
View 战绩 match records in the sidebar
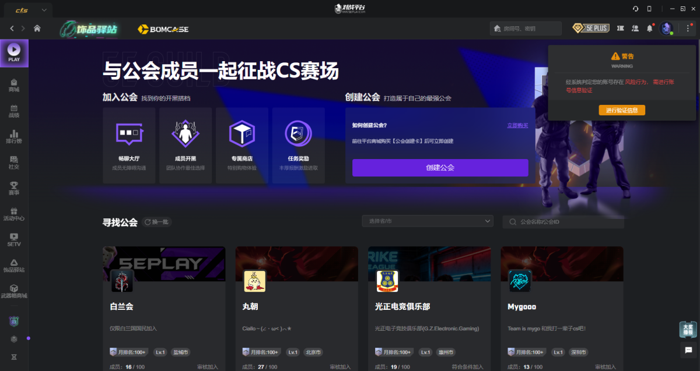click(x=13, y=112)
